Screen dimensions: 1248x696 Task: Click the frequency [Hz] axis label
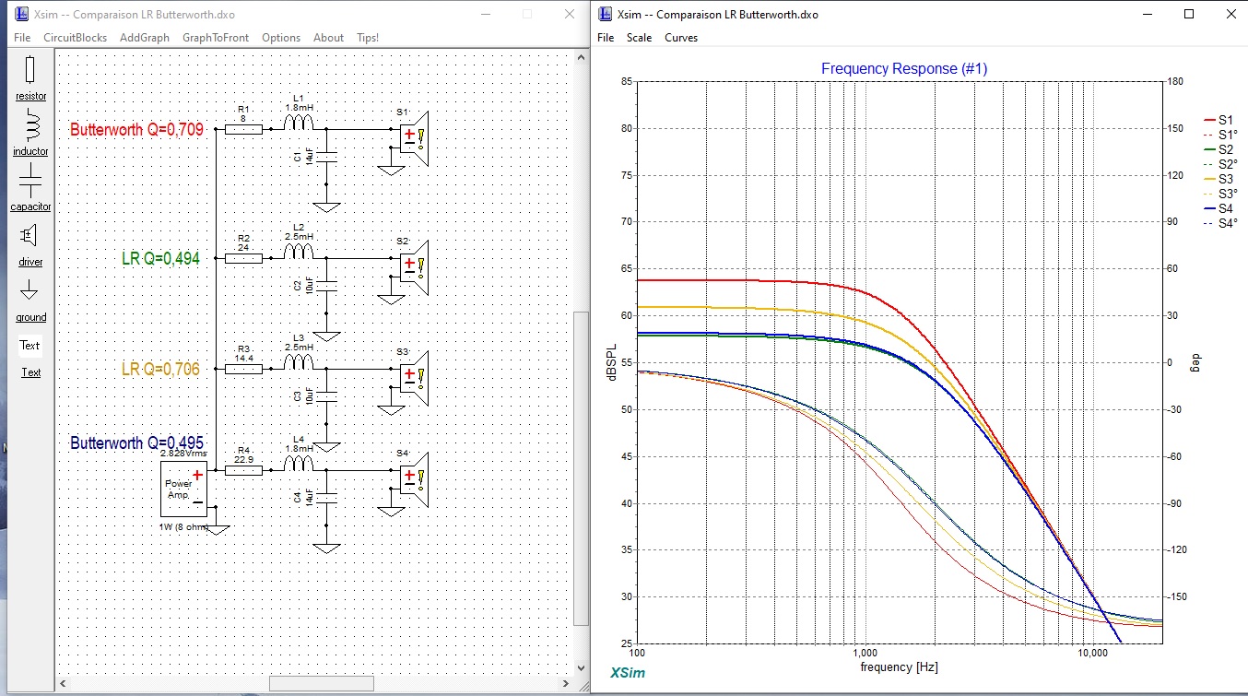(901, 667)
